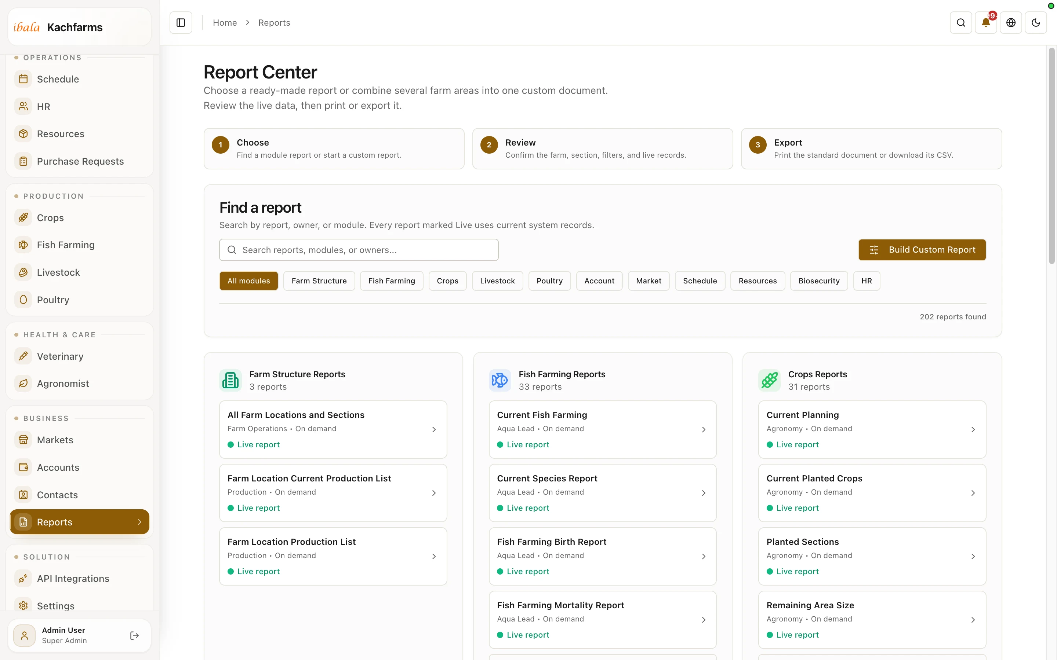
Task: Open Current Species Report card
Action: (x=602, y=493)
